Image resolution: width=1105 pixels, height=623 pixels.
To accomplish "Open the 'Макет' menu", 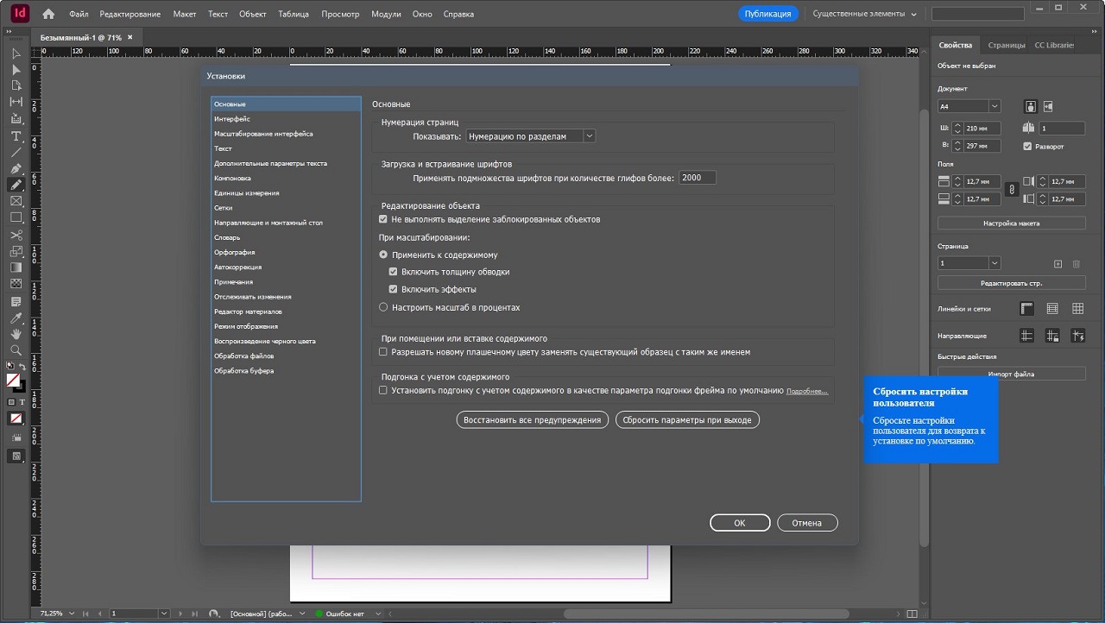I will [x=184, y=15].
